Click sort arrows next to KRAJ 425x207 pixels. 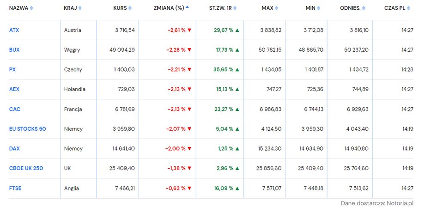(80, 8)
